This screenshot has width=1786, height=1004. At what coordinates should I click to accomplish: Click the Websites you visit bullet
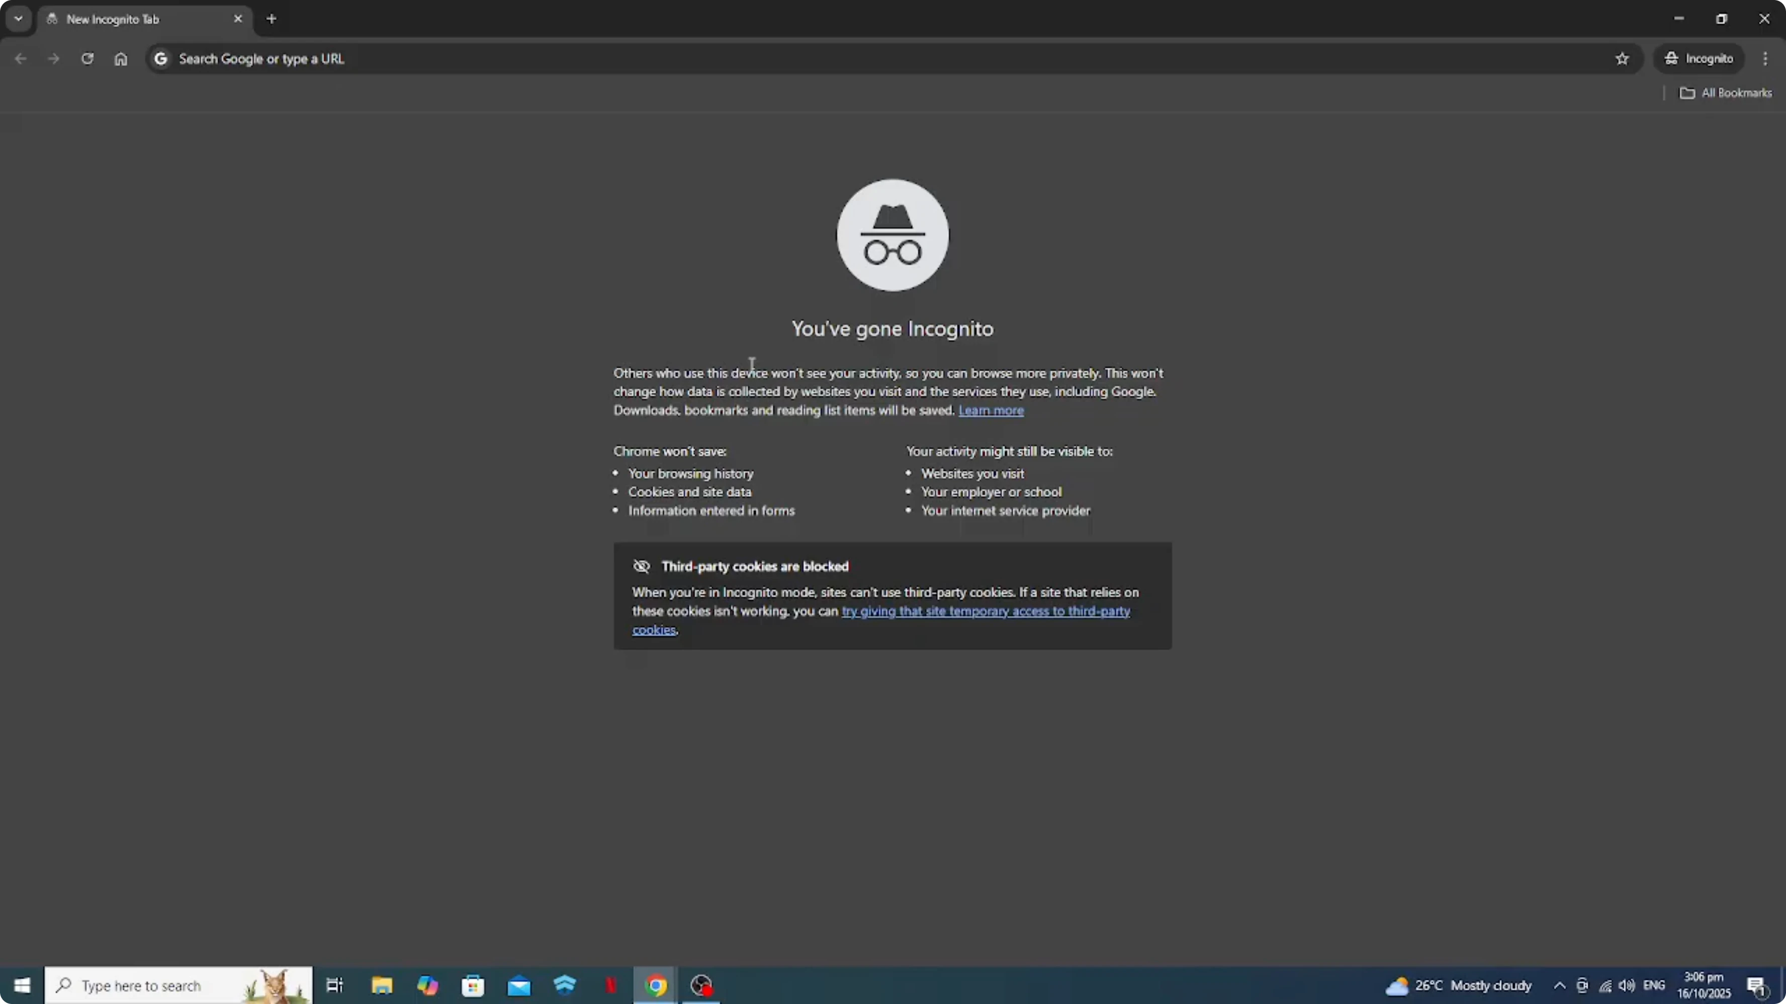click(972, 473)
